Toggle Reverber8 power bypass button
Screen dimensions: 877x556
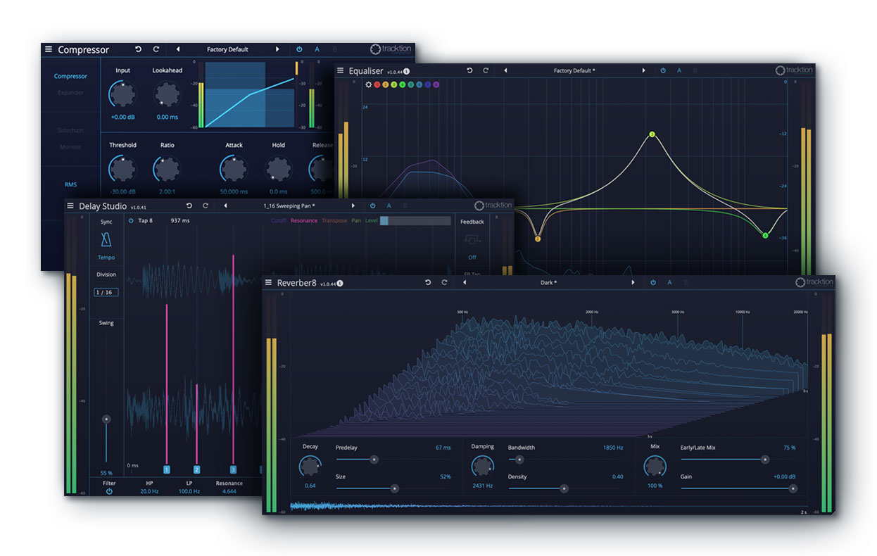coord(653,282)
